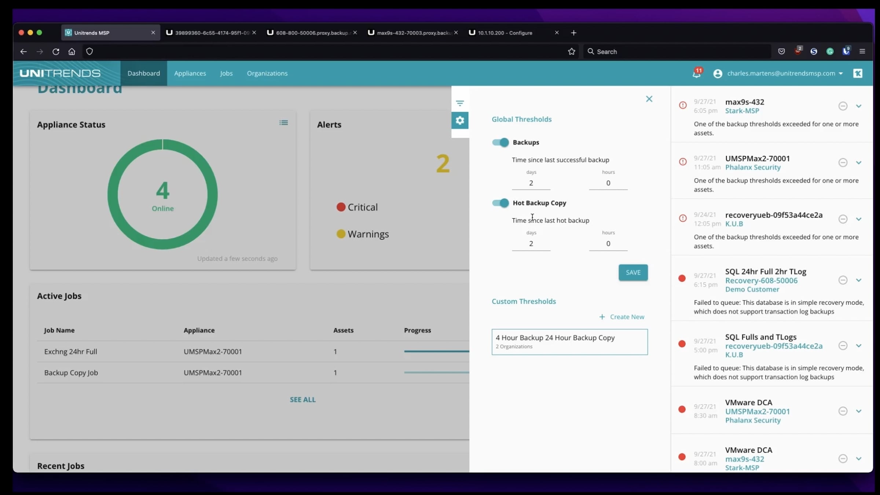Image resolution: width=880 pixels, height=495 pixels.
Task: Edit the Backups days threshold field
Action: click(x=531, y=183)
